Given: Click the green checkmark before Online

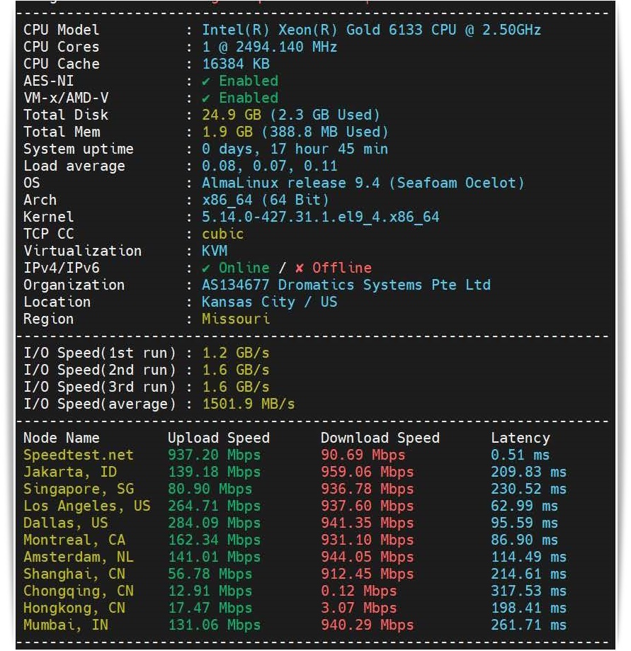Looking at the screenshot, I should [x=207, y=268].
